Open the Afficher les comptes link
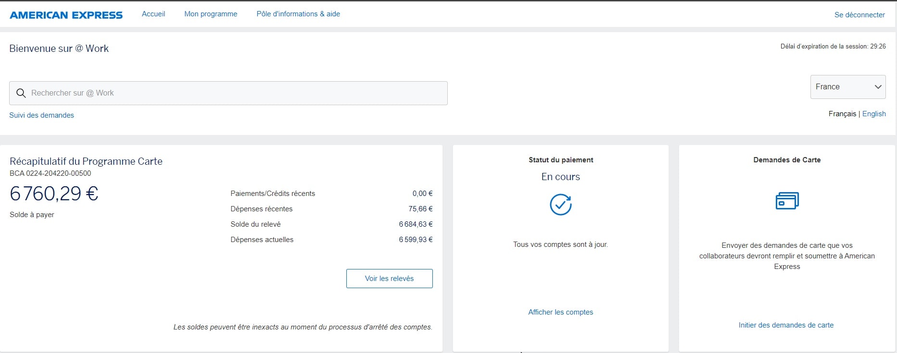The image size is (897, 353). [560, 312]
